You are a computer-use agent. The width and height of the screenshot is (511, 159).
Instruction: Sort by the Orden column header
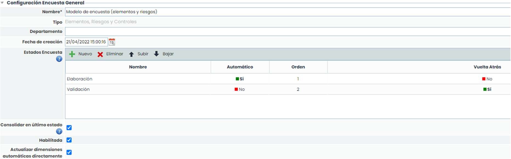[298, 67]
